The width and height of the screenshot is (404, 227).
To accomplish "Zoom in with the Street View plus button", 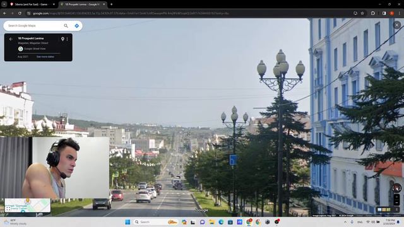I will point(397,197).
